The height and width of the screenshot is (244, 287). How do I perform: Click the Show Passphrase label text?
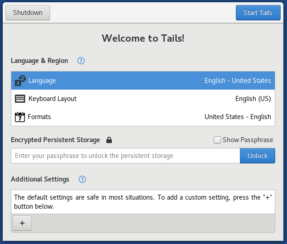coord(248,140)
